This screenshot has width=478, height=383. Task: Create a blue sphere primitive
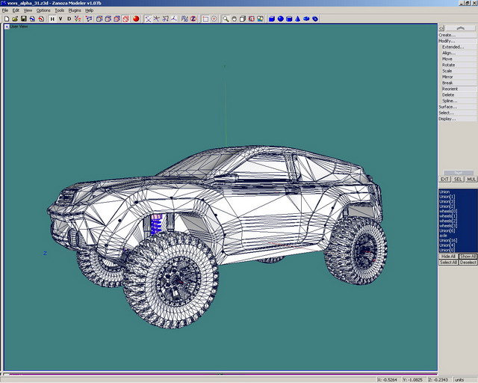[x=281, y=19]
